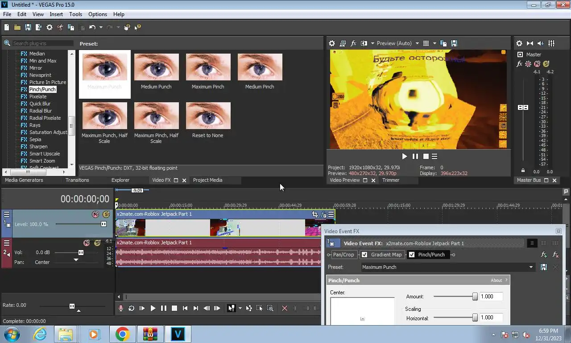The image size is (571, 343).
Task: Select the Envelope edit tool in transport bar
Action: [249, 308]
